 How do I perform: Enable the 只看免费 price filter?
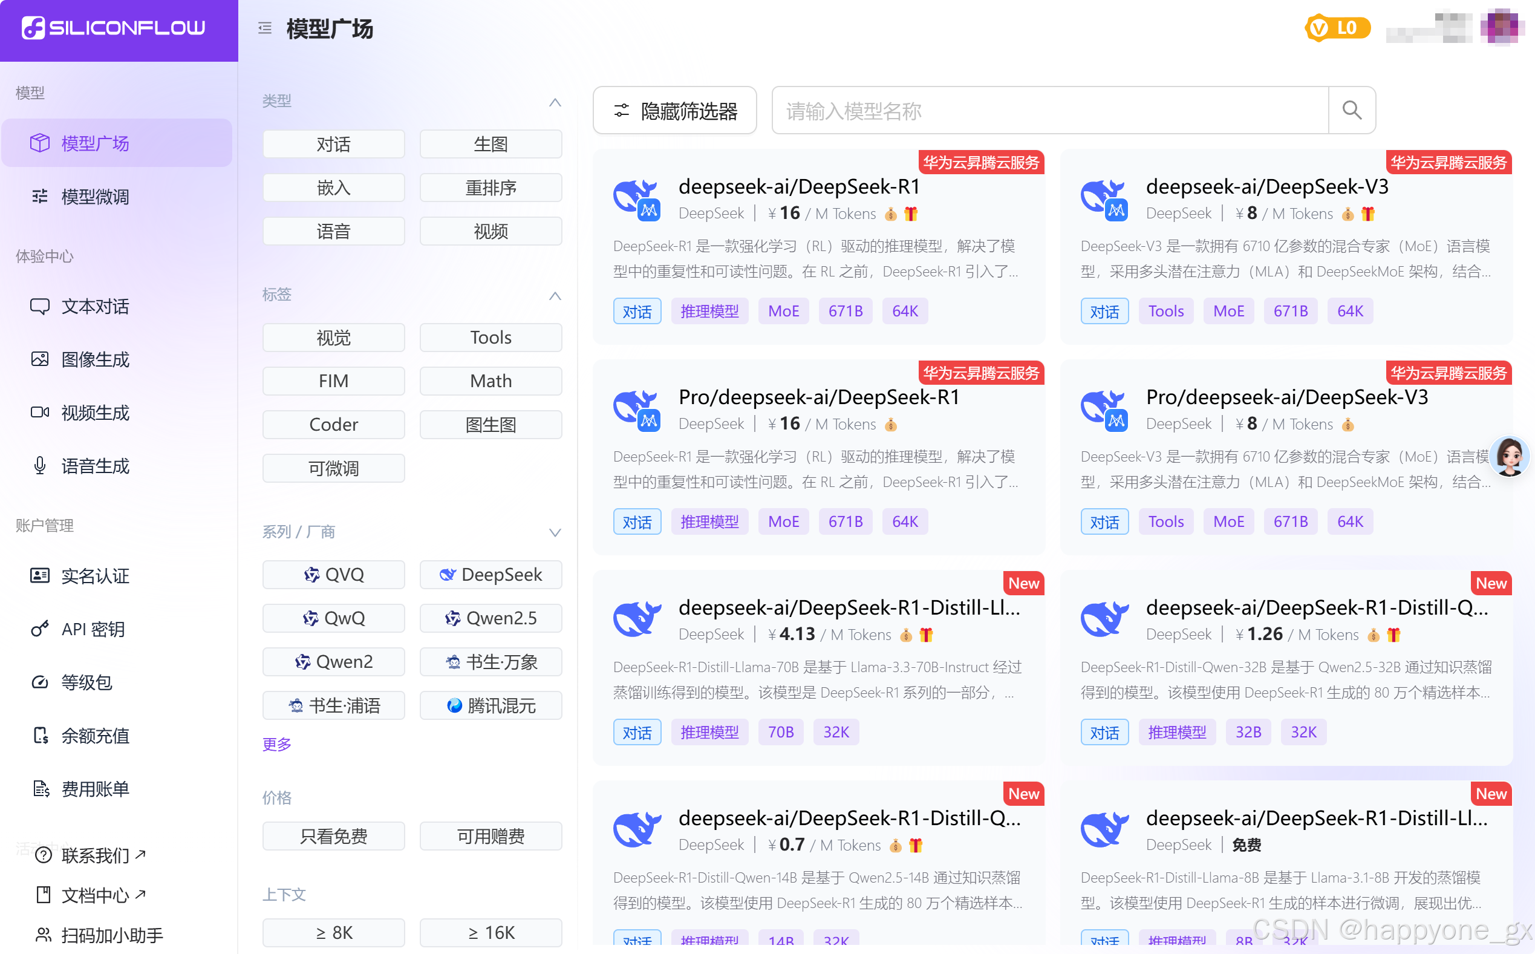pos(333,836)
